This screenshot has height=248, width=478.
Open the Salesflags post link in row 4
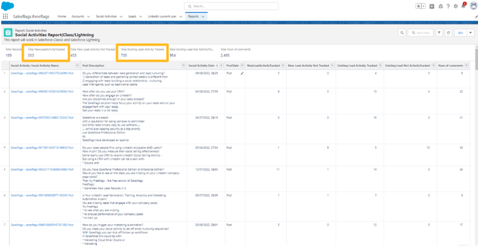pos(42,148)
